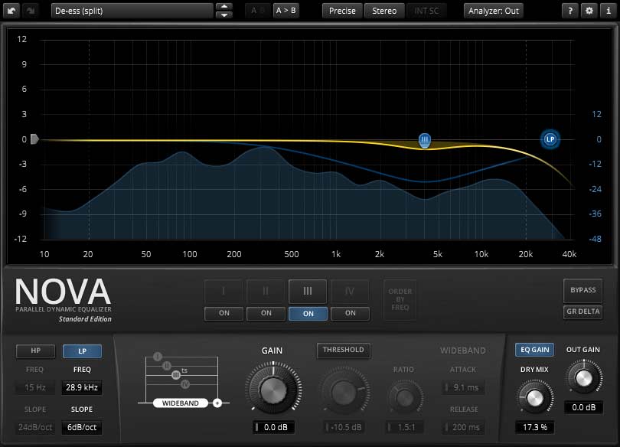Screen dimensions: 620x447
Task: Select previous preset with down arrow
Action: click(224, 15)
